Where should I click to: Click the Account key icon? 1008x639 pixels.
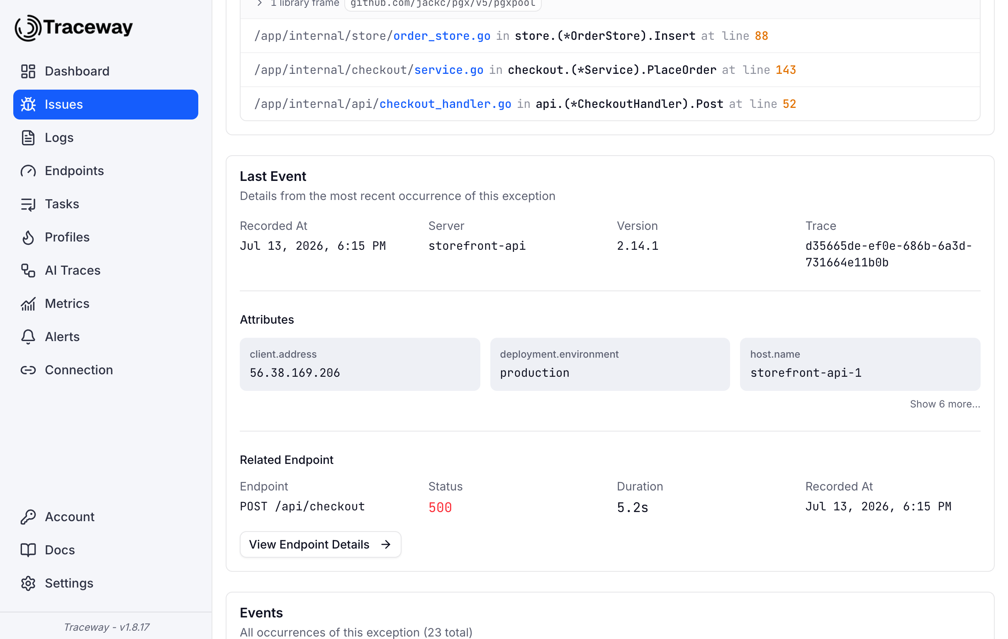tap(28, 517)
